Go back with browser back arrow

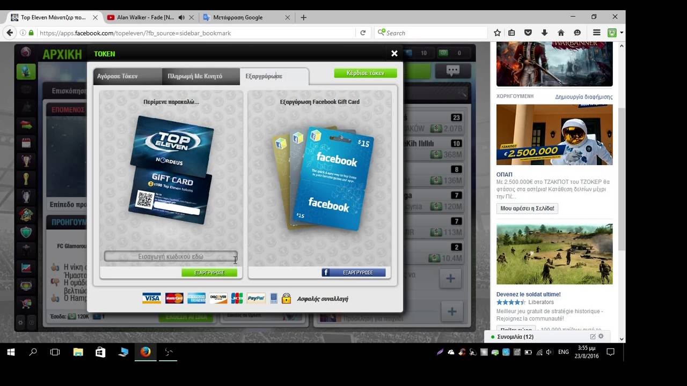coord(9,33)
